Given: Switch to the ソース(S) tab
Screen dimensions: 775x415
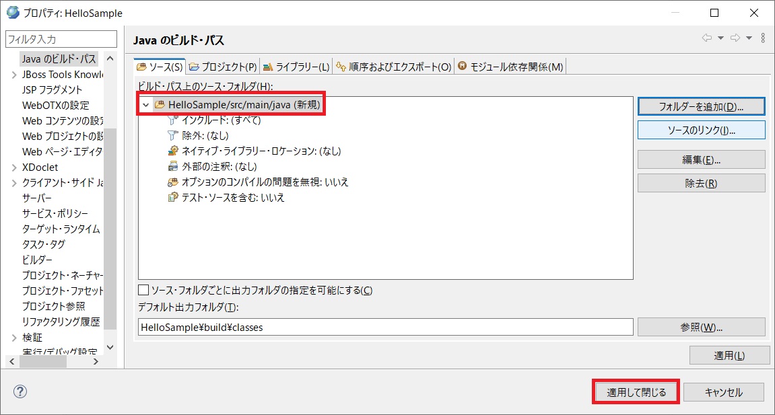Looking at the screenshot, I should click(160, 67).
